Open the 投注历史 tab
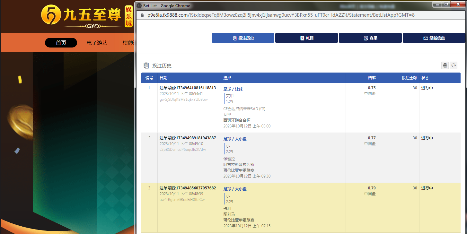This screenshot has width=467, height=234. (x=243, y=38)
